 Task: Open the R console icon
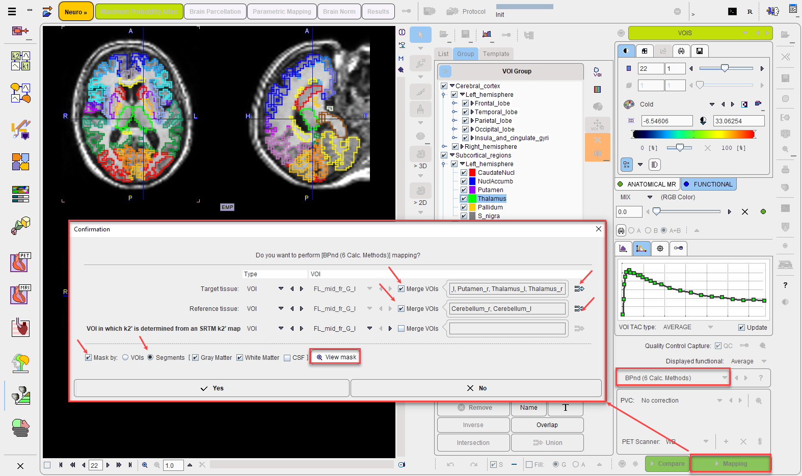[750, 11]
